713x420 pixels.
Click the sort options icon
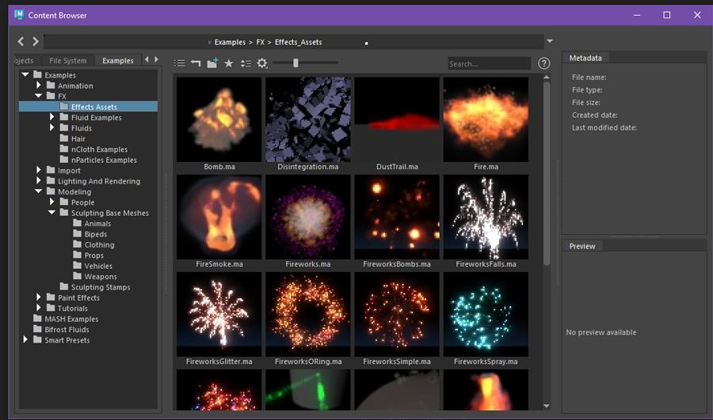point(246,63)
